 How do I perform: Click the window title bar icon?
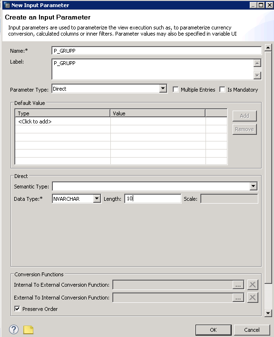click(x=7, y=5)
